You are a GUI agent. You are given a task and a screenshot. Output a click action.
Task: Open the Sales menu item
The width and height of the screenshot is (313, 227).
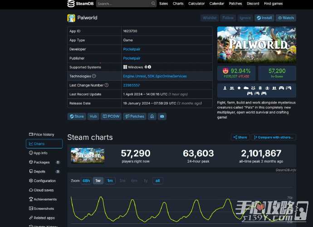[x=163, y=4]
